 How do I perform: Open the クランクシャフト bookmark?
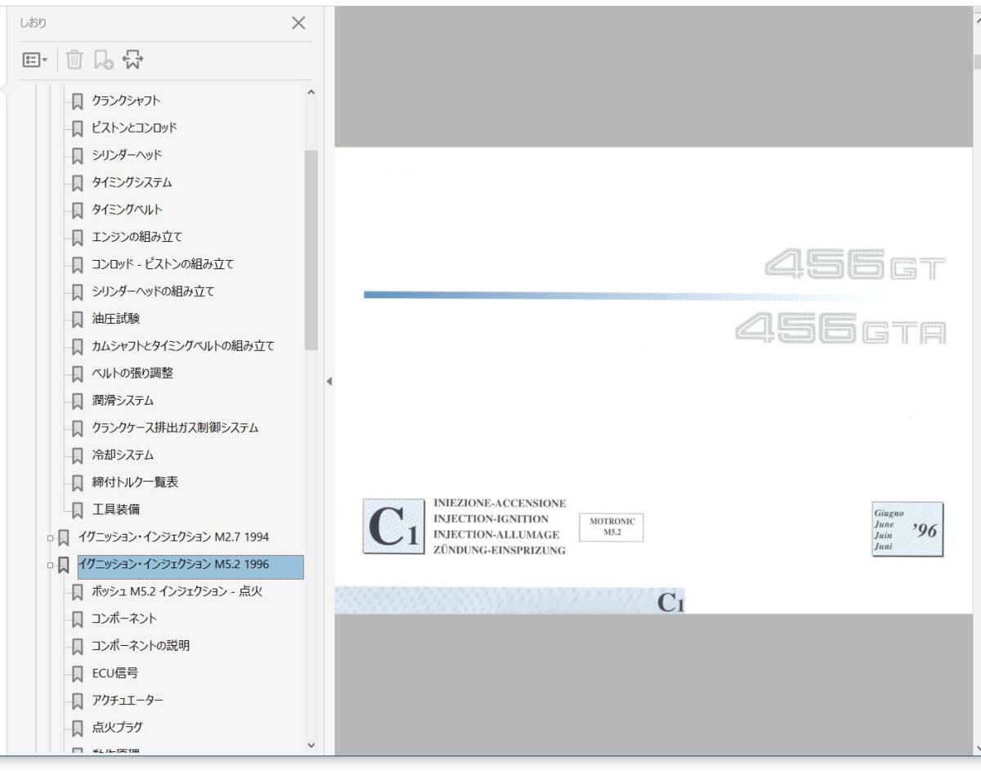click(x=126, y=101)
